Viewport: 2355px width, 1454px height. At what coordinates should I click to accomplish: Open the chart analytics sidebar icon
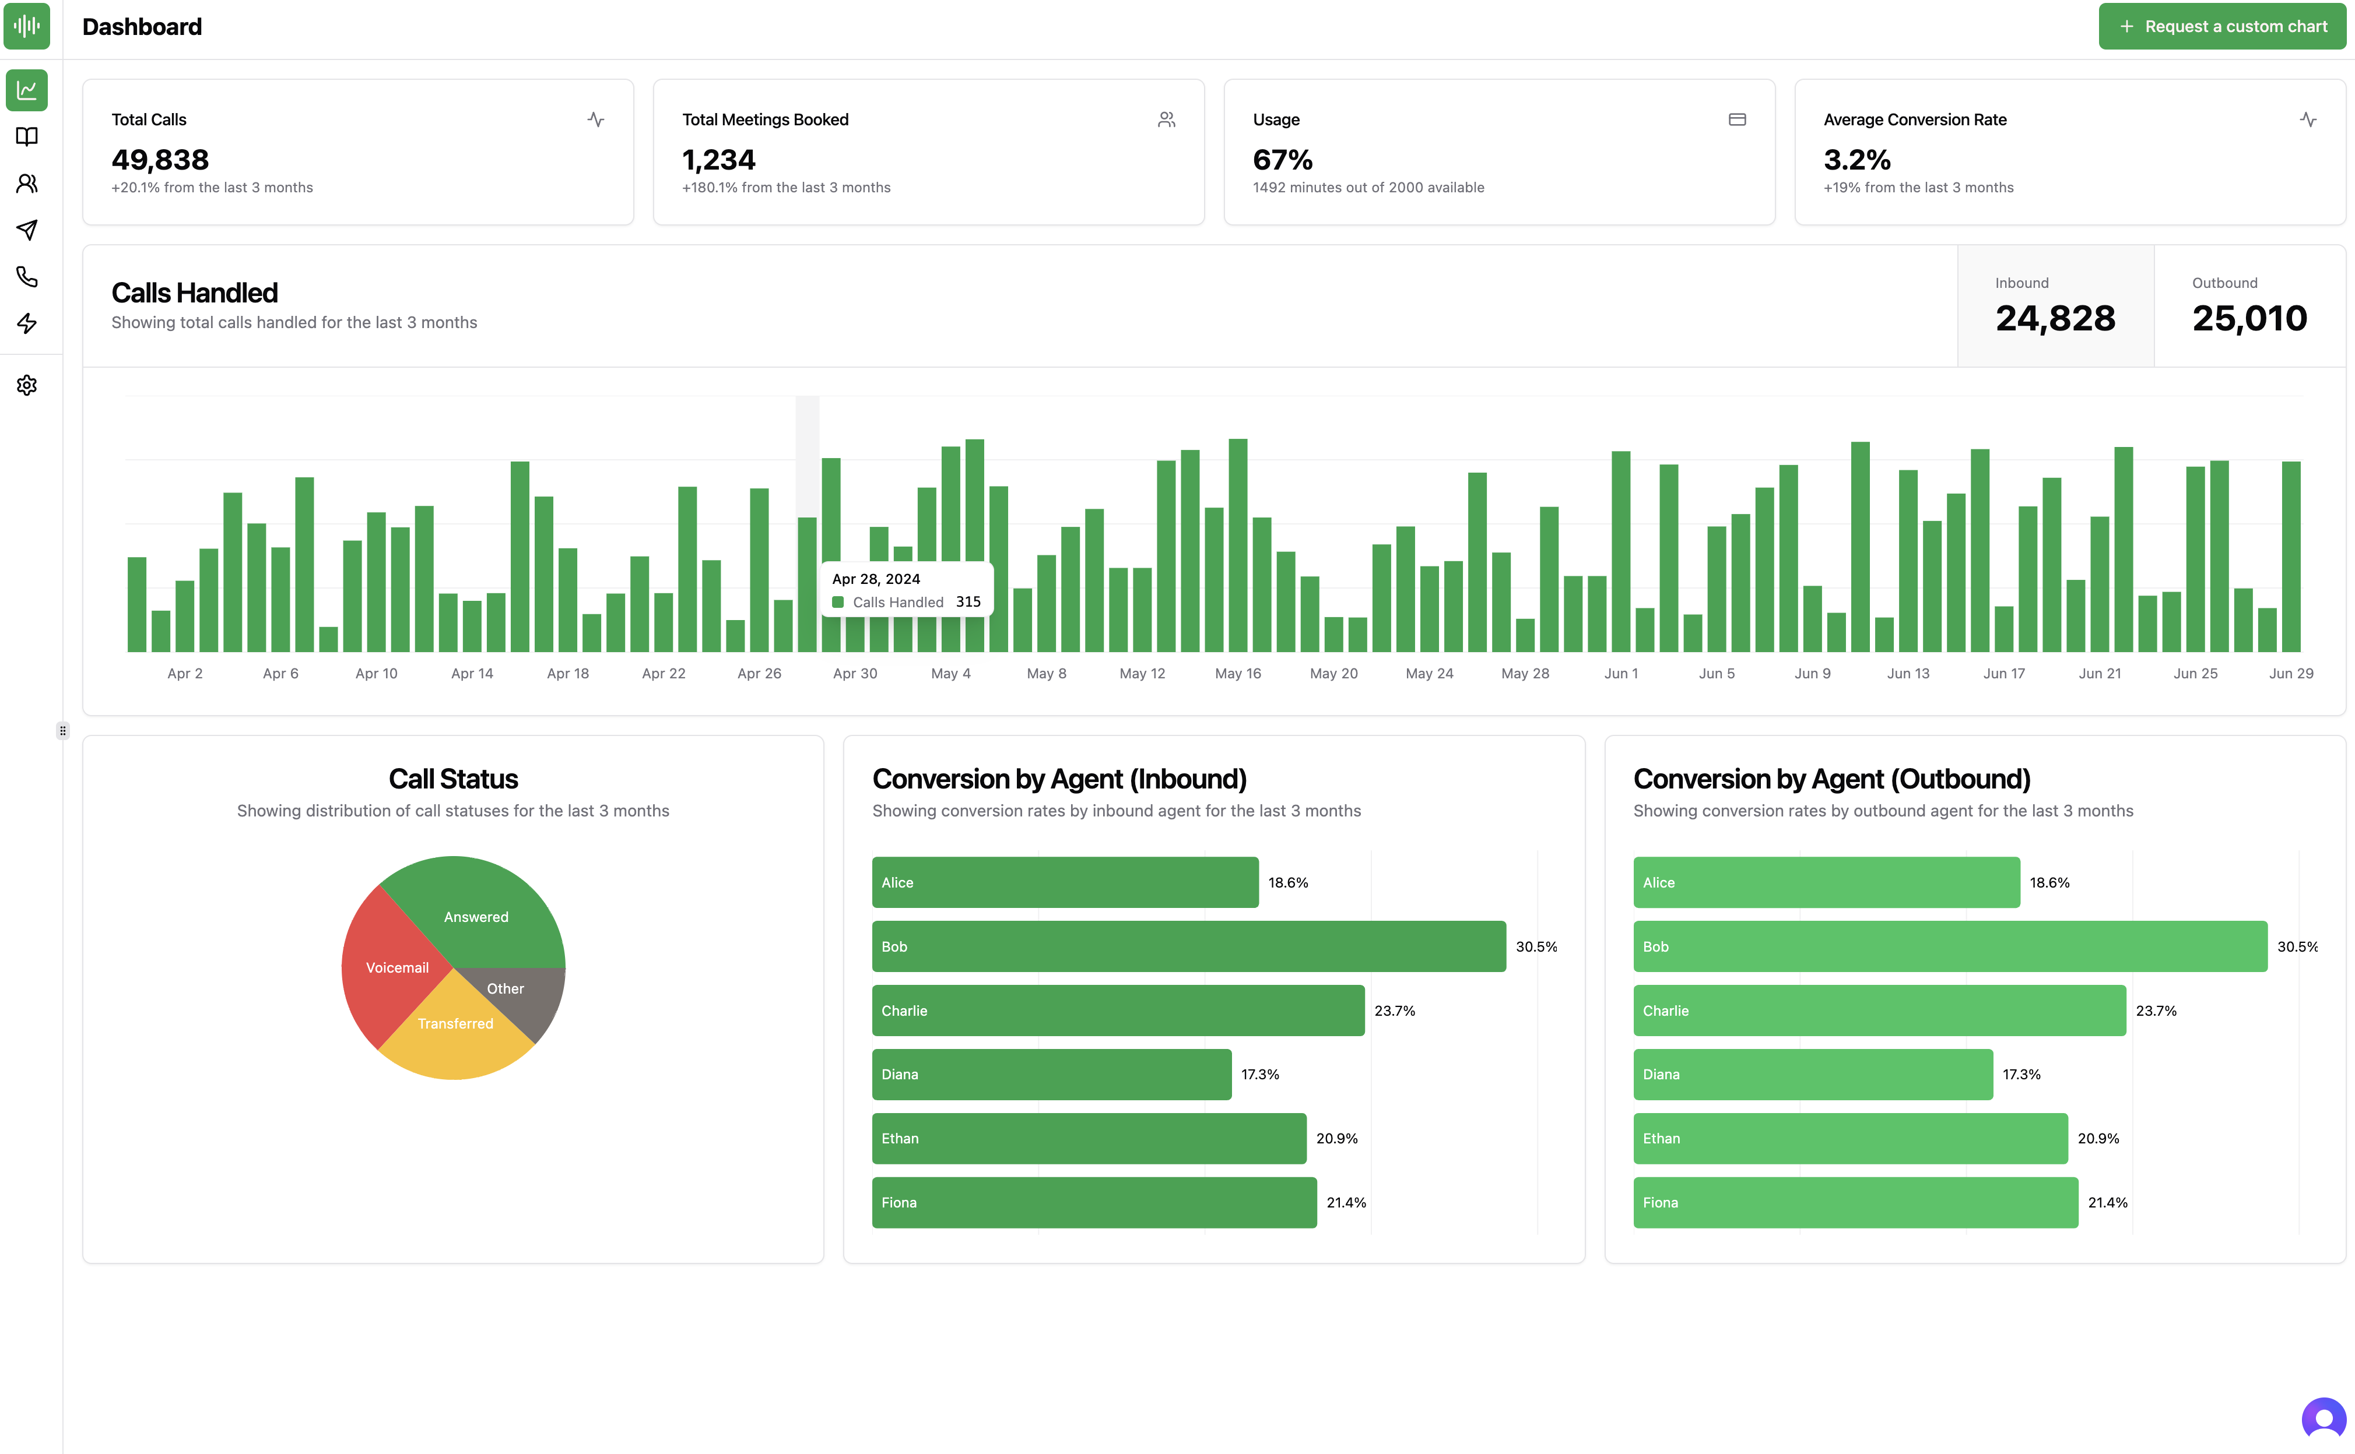point(27,90)
